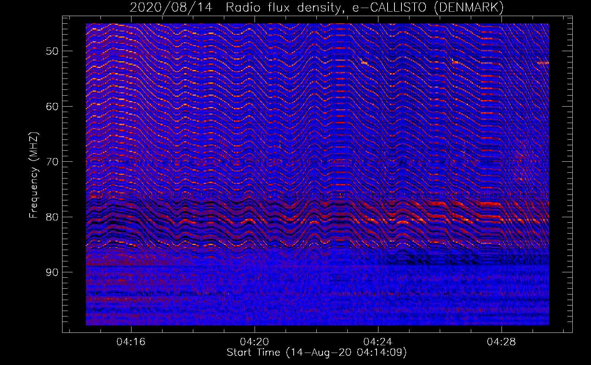Click the 90 frequency tick label
Viewport: 591px width, 365px height.
click(x=52, y=272)
